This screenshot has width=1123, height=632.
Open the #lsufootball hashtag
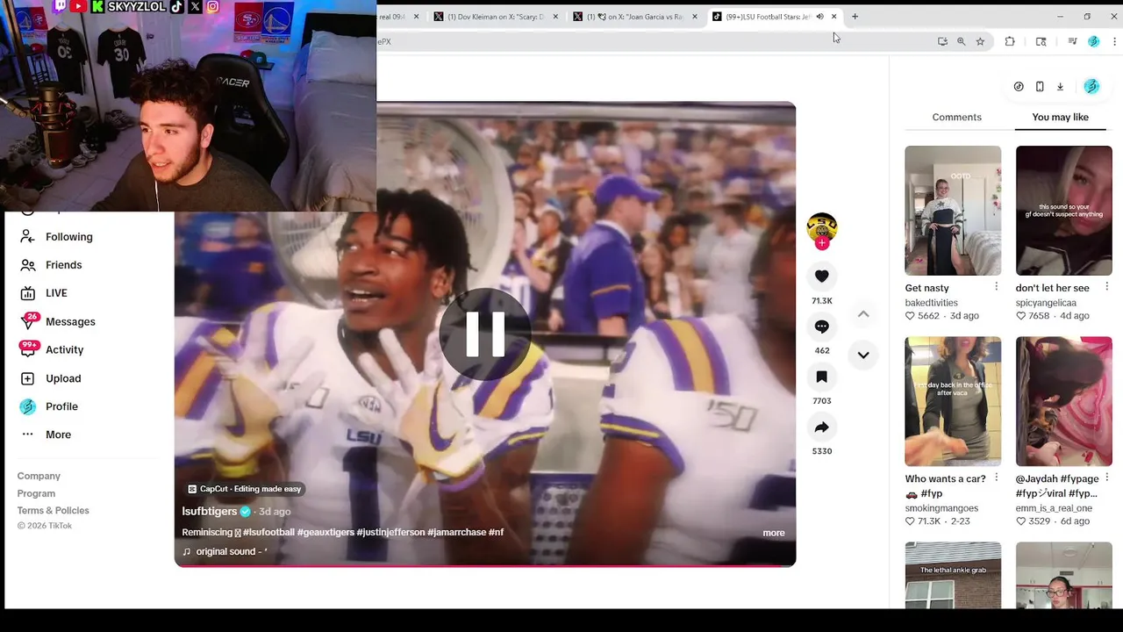point(268,532)
